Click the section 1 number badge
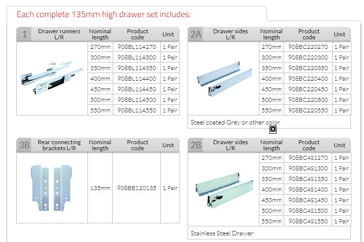 click(x=24, y=34)
